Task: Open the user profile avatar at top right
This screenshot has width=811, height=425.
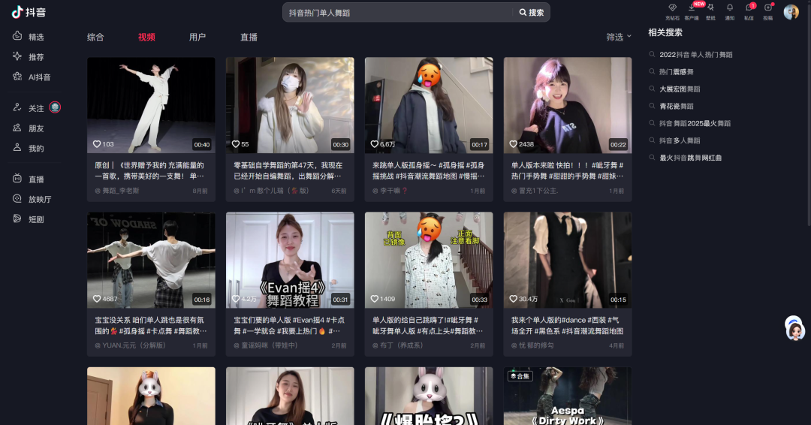Action: (791, 12)
